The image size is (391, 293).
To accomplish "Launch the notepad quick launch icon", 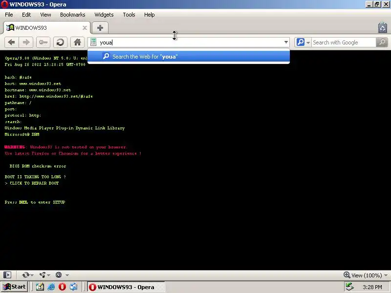I will tap(40, 287).
